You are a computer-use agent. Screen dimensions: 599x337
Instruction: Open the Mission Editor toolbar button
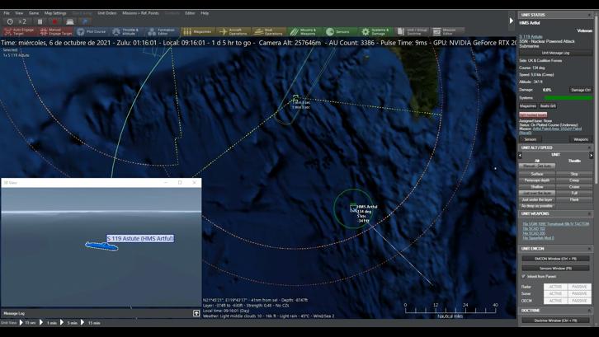(447, 31)
